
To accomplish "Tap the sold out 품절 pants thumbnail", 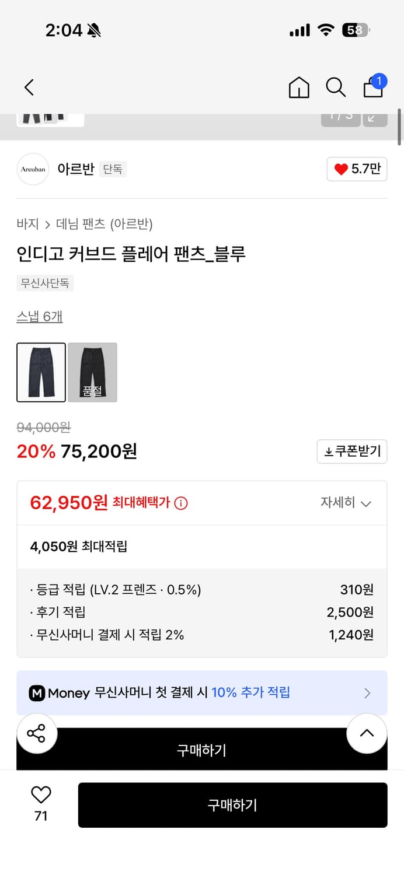I will coord(92,372).
